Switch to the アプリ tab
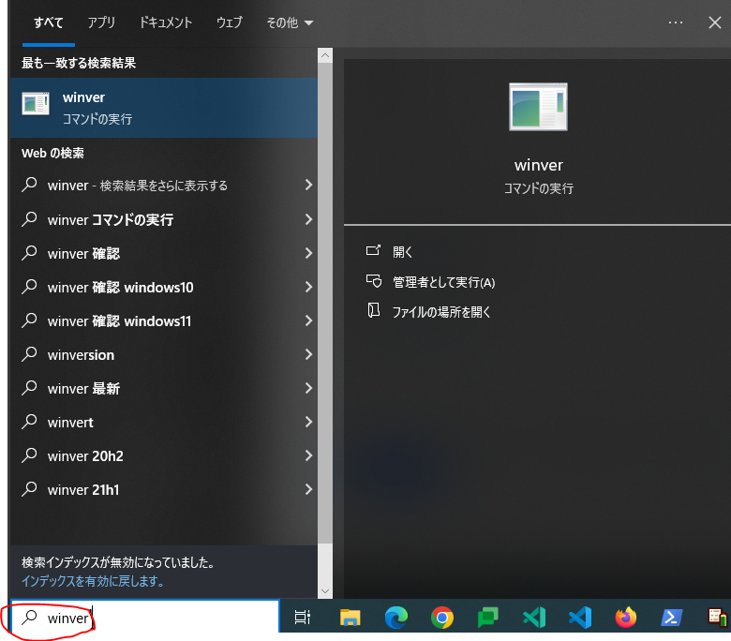Image resolution: width=731 pixels, height=641 pixels. [x=101, y=22]
